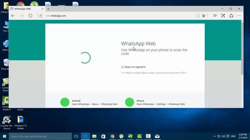Open uTorrent from the taskbar
250x140 pixels.
(121, 136)
